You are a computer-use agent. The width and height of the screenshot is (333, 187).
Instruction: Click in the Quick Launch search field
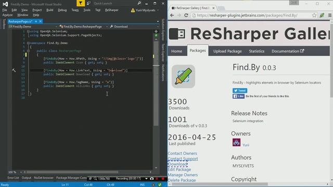click(x=114, y=4)
